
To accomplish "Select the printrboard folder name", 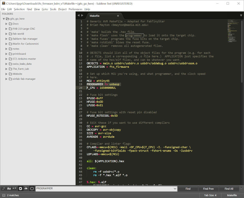I will coord(19,54).
